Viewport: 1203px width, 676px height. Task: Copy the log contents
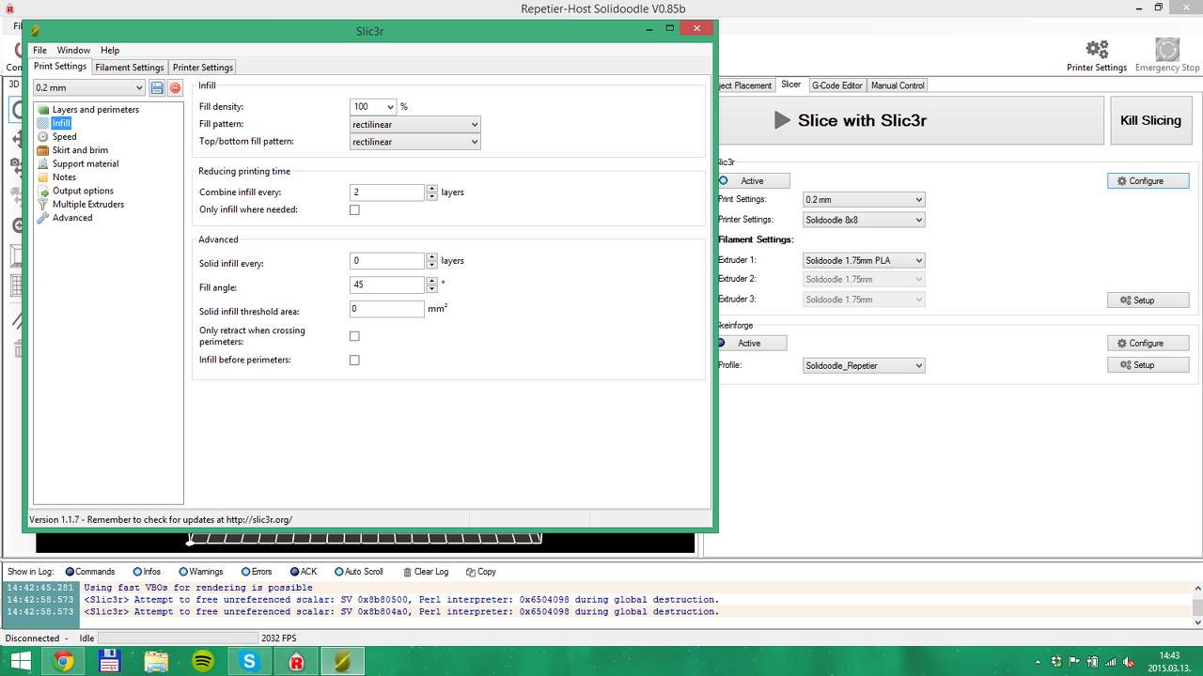point(480,572)
